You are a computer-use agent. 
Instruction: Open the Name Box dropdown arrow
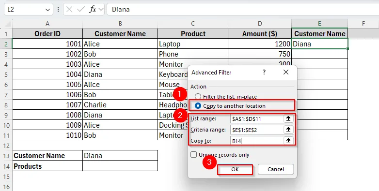point(47,10)
